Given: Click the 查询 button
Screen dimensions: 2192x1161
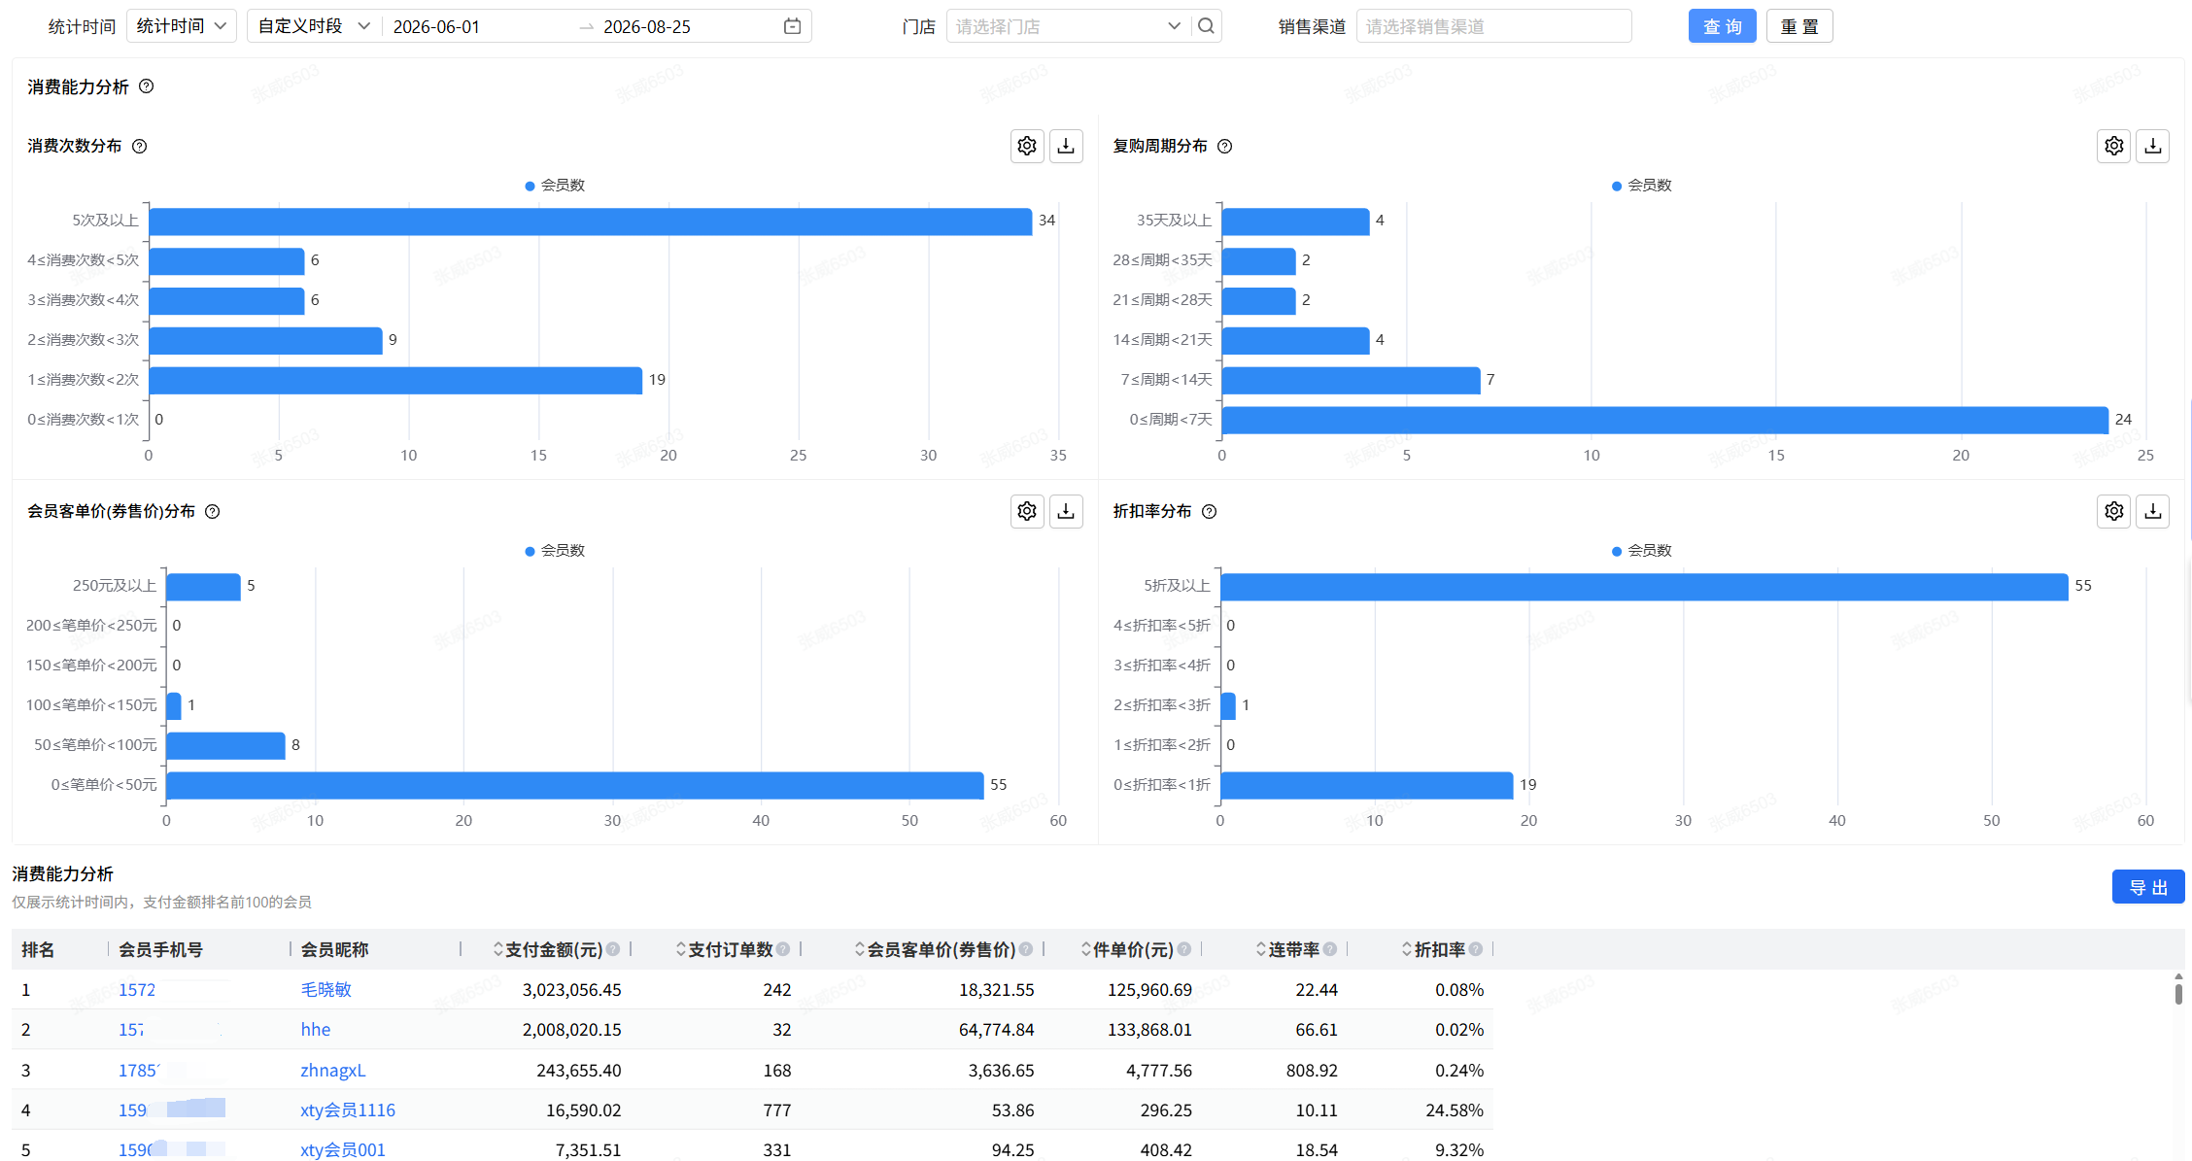Looking at the screenshot, I should 1722,26.
